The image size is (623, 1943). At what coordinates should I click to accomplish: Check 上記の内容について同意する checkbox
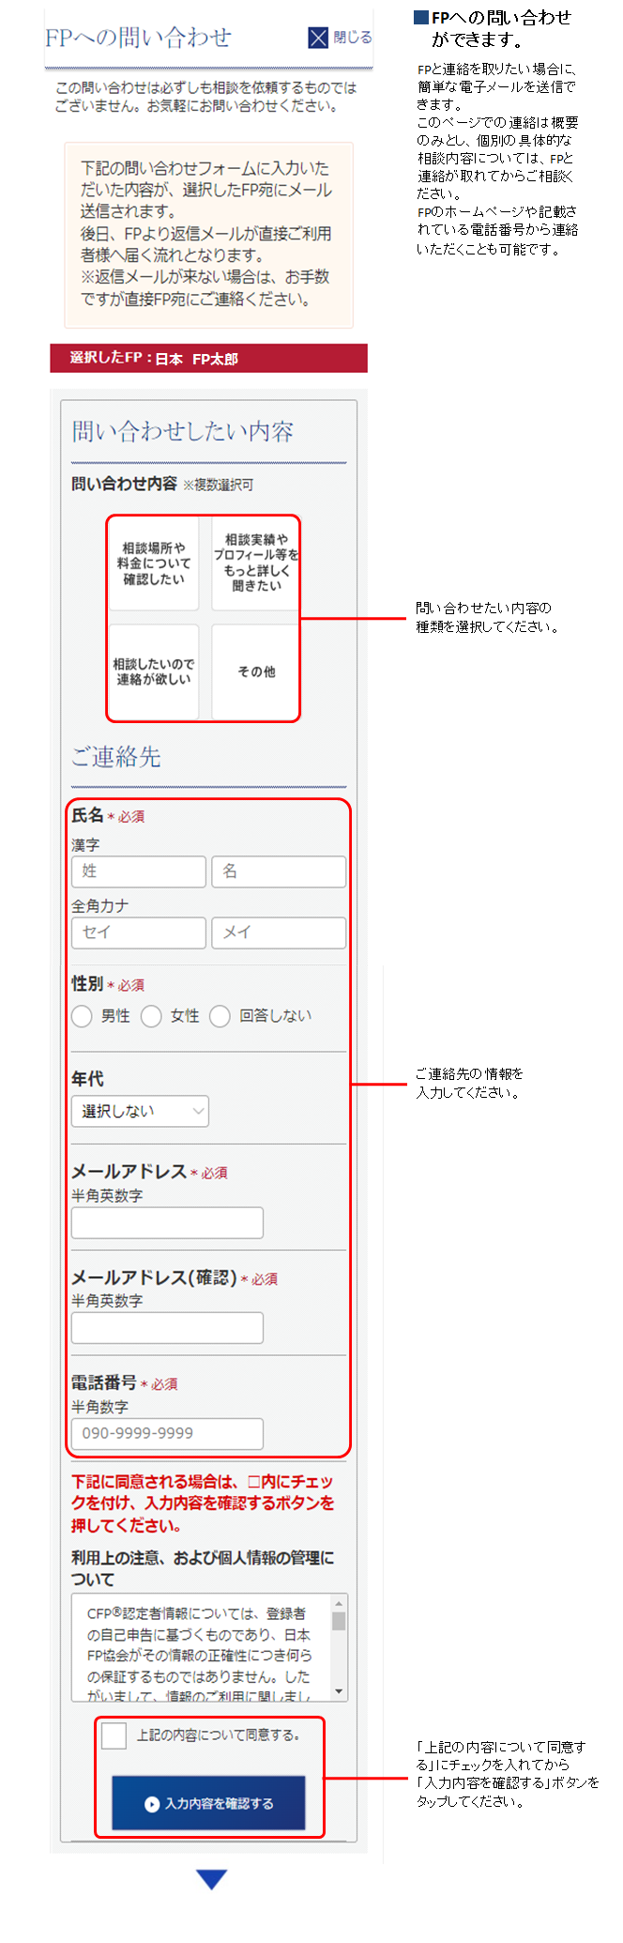coord(114,1735)
